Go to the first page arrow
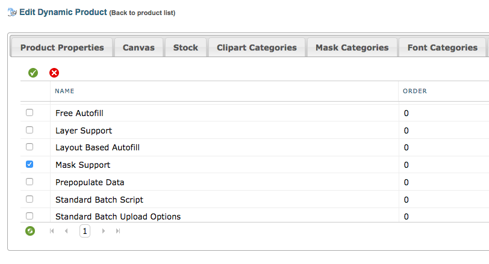 coord(52,231)
